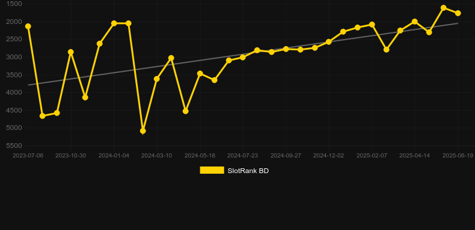
Task: Click the y-axis value 4000
Action: [14, 93]
